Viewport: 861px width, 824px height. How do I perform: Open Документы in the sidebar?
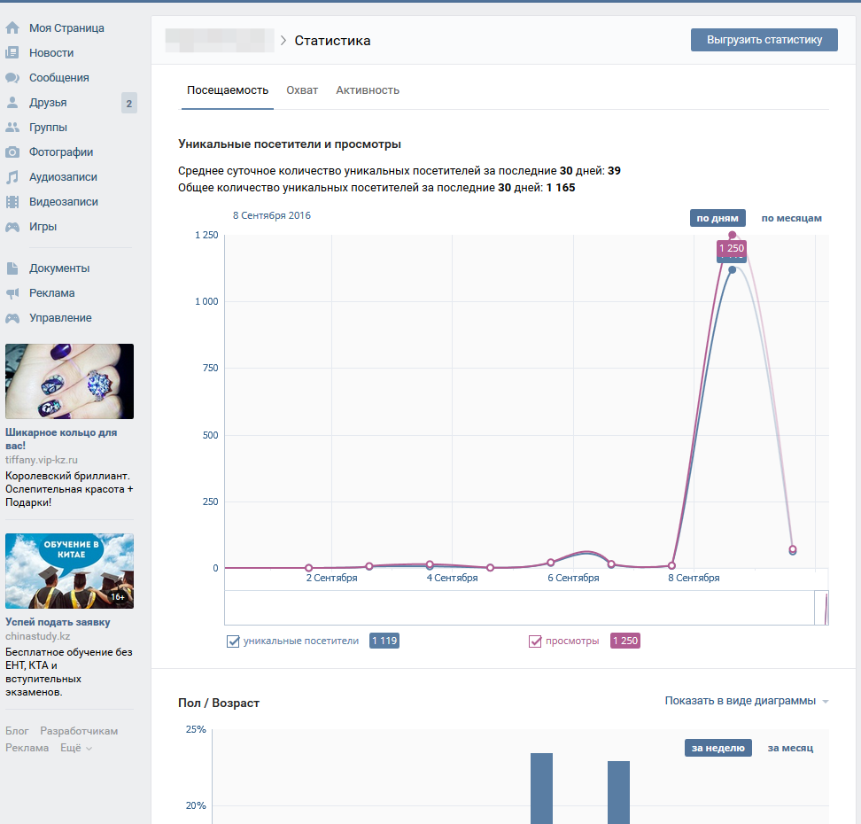point(59,268)
